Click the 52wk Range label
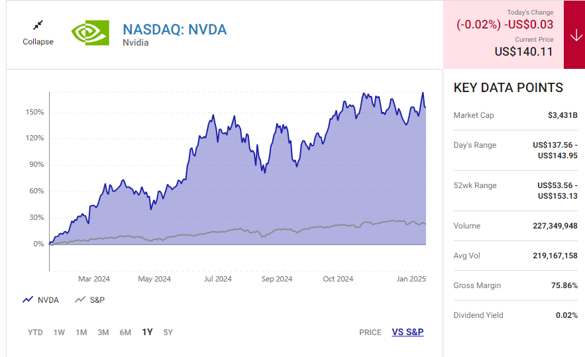The height and width of the screenshot is (357, 585). coord(475,185)
